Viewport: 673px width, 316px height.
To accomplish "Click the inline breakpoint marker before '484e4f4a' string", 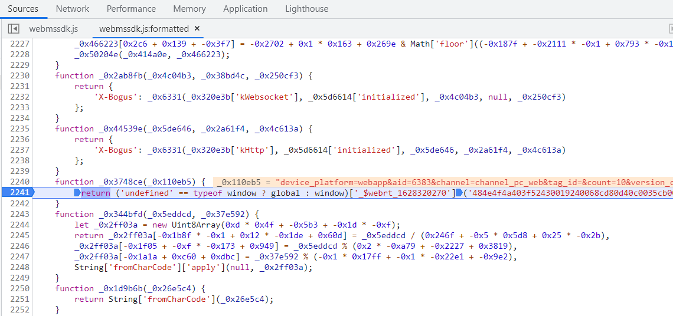I will pyautogui.click(x=459, y=193).
